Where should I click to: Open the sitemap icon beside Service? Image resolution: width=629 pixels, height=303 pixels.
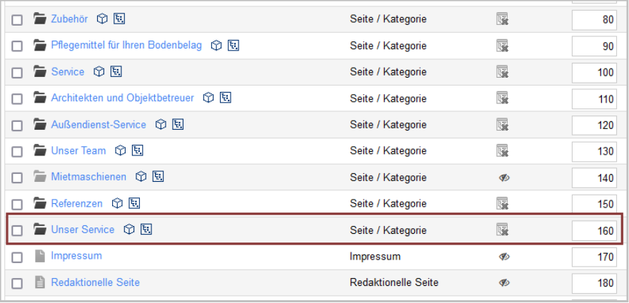click(x=116, y=71)
